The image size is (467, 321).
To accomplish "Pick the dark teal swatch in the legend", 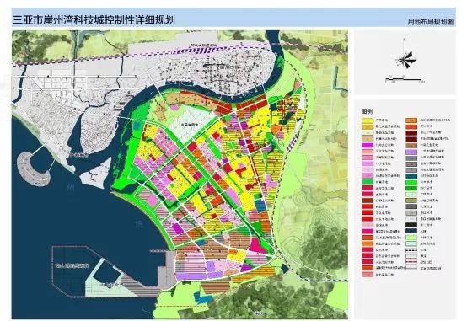I will tap(411, 176).
